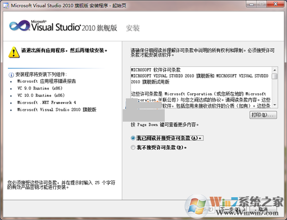This screenshot has width=287, height=220.
Task: Click the license text scroll up arrow
Action: tap(275, 70)
